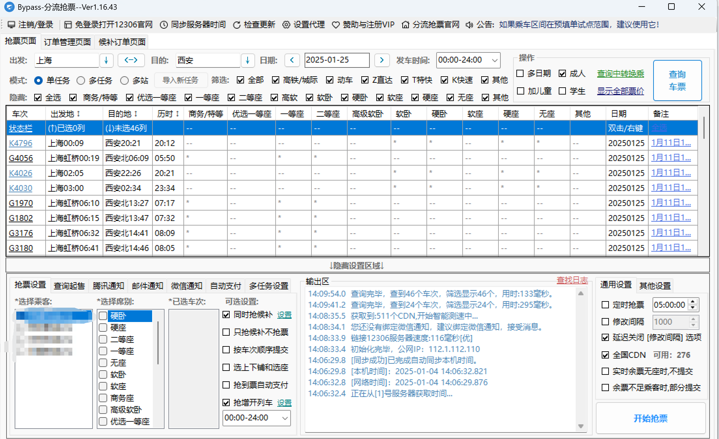Screen dimensions: 719x439
Task: Click 导入新任务 button
Action: coord(180,80)
